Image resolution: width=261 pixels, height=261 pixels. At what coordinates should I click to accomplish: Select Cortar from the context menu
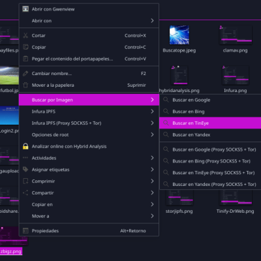click(89, 35)
